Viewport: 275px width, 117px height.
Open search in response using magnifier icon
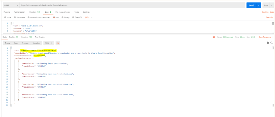point(272,43)
